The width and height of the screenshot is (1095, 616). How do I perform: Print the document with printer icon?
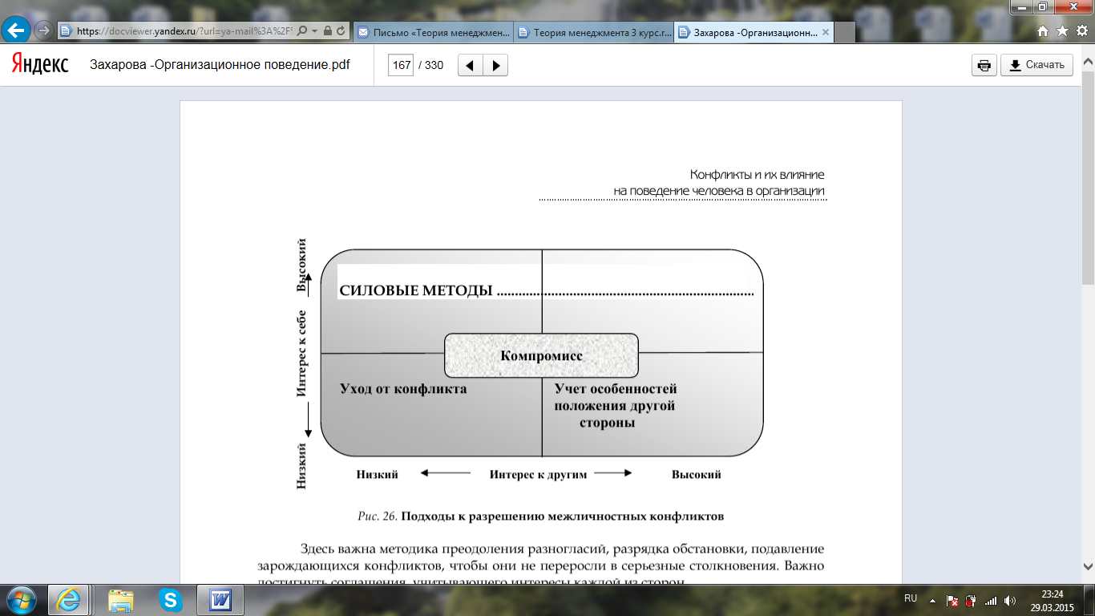(984, 65)
